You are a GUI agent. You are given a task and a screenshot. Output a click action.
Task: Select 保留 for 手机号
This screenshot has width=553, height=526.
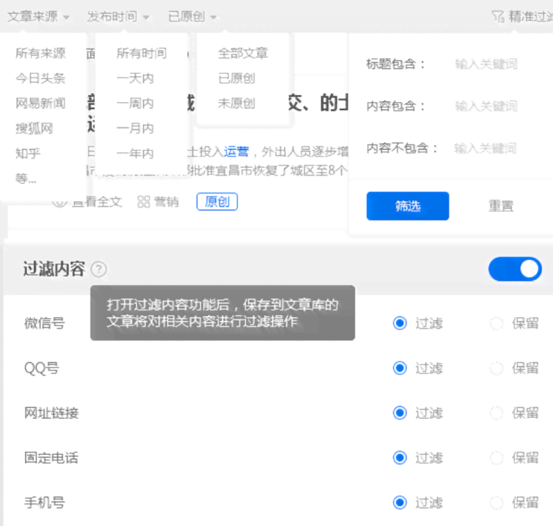pyautogui.click(x=496, y=503)
